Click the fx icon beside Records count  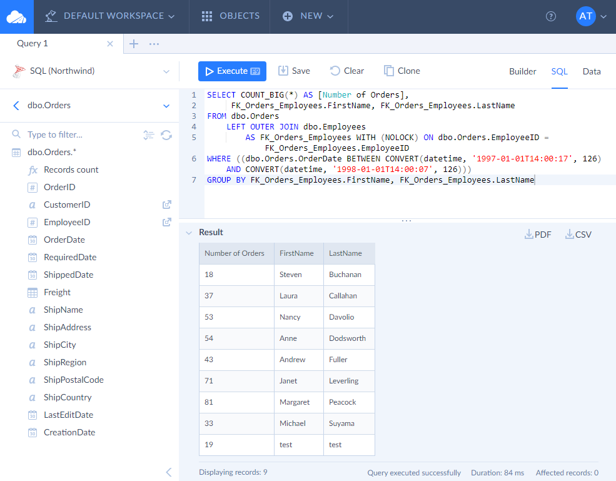pos(33,170)
